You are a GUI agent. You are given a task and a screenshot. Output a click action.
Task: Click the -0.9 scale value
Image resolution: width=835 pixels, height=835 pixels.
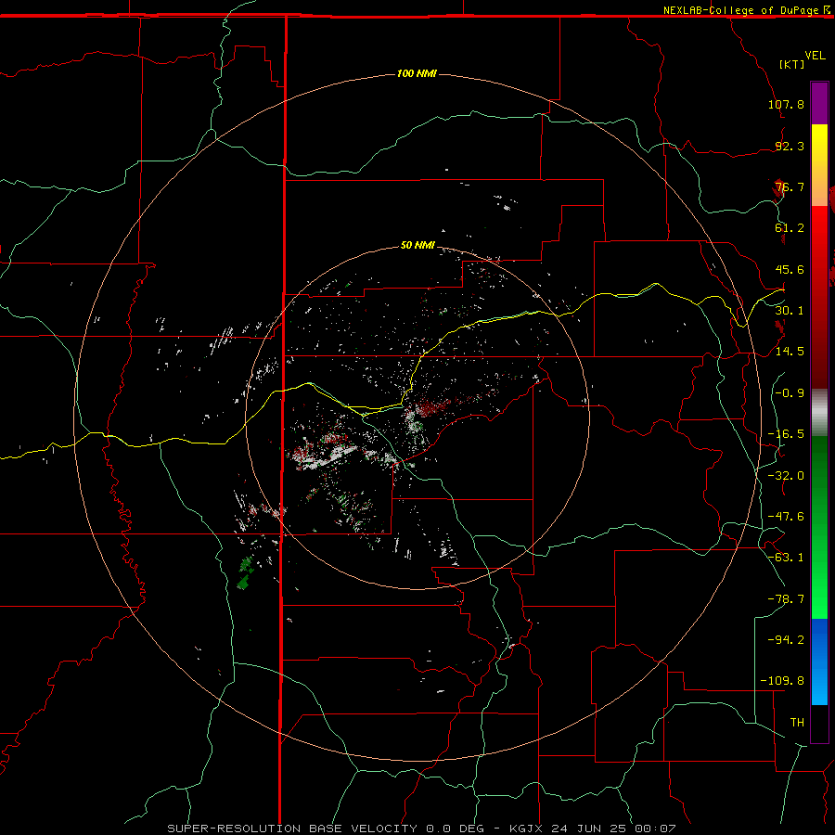790,393
